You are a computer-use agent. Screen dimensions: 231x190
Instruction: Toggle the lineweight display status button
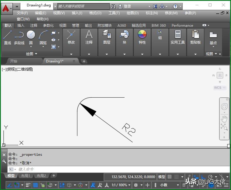[28, 185]
